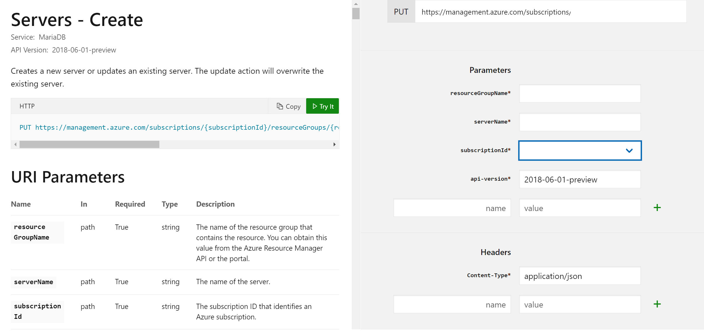Click the up arrow on the page scrollbar
704x334 pixels.
[x=356, y=3]
